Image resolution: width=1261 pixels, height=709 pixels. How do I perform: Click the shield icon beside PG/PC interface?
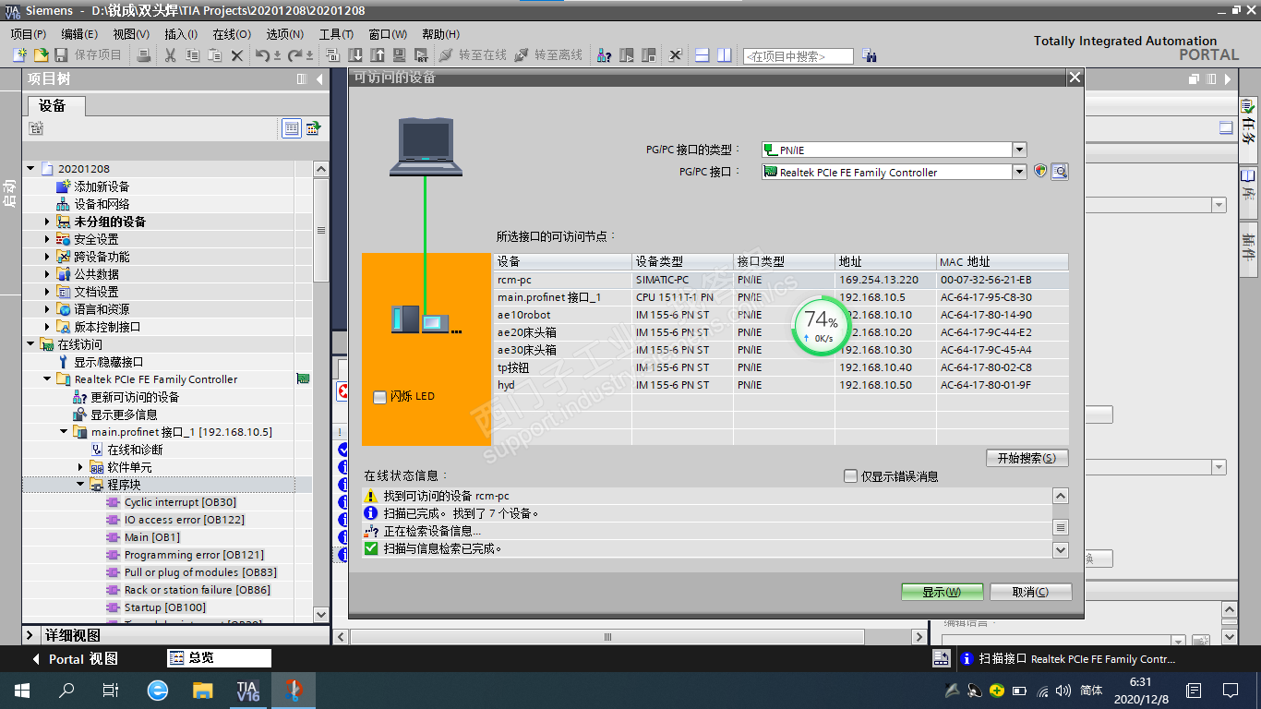(x=1040, y=171)
